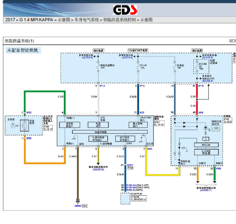Viewport: 236px width, 224px height.
Task: Click M22 connector label at pin 1
Action: (x=29, y=138)
